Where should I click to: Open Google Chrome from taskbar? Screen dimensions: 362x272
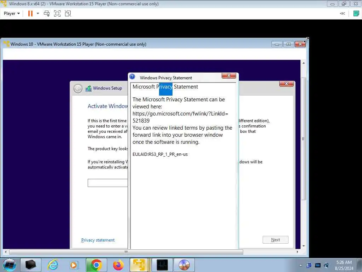tap(96, 265)
